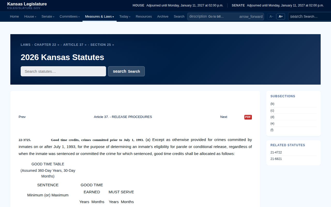The width and height of the screenshot is (331, 207).
Task: Open the Resources menu item
Action: (x=144, y=16)
